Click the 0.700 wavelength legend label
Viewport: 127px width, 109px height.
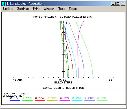coord(77,98)
